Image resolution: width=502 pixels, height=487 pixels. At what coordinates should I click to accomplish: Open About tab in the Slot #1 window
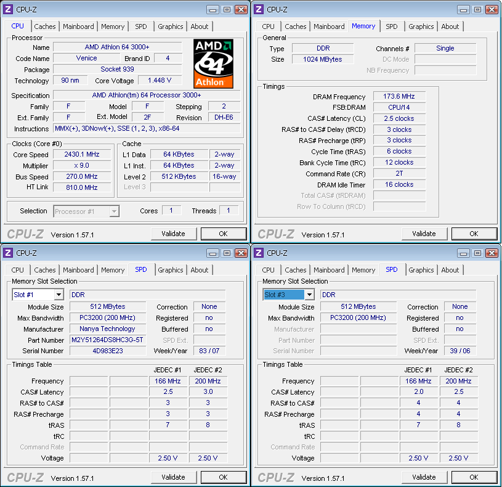(200, 270)
